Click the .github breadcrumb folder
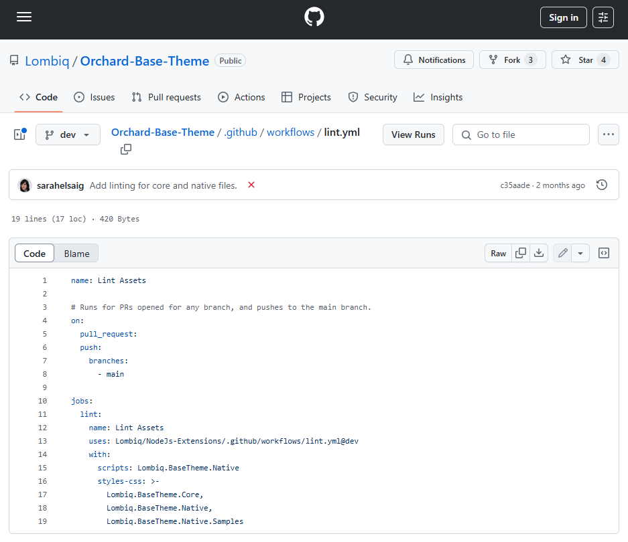 pos(241,132)
